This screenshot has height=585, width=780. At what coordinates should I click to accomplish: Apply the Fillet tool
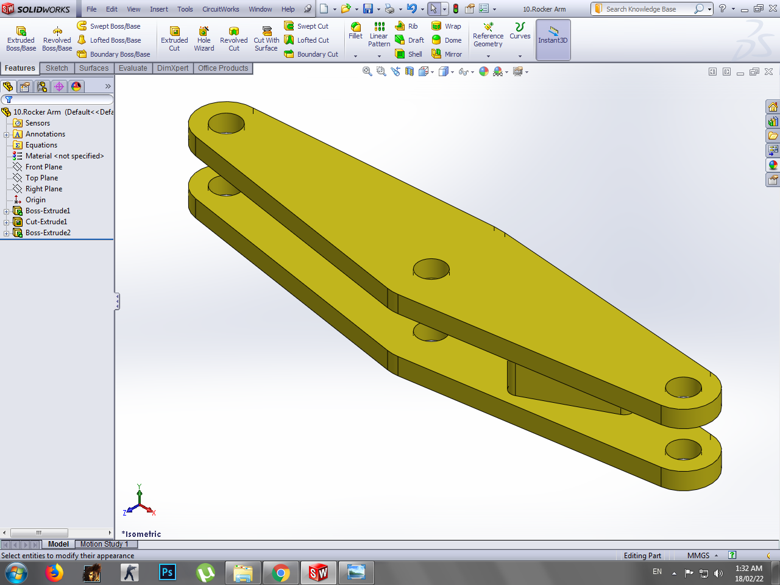click(x=355, y=30)
